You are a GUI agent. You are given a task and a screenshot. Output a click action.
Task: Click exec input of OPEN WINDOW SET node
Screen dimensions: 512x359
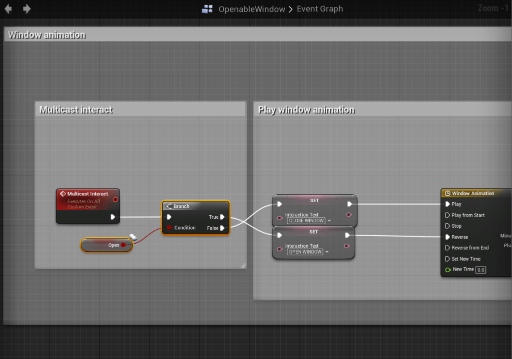279,235
